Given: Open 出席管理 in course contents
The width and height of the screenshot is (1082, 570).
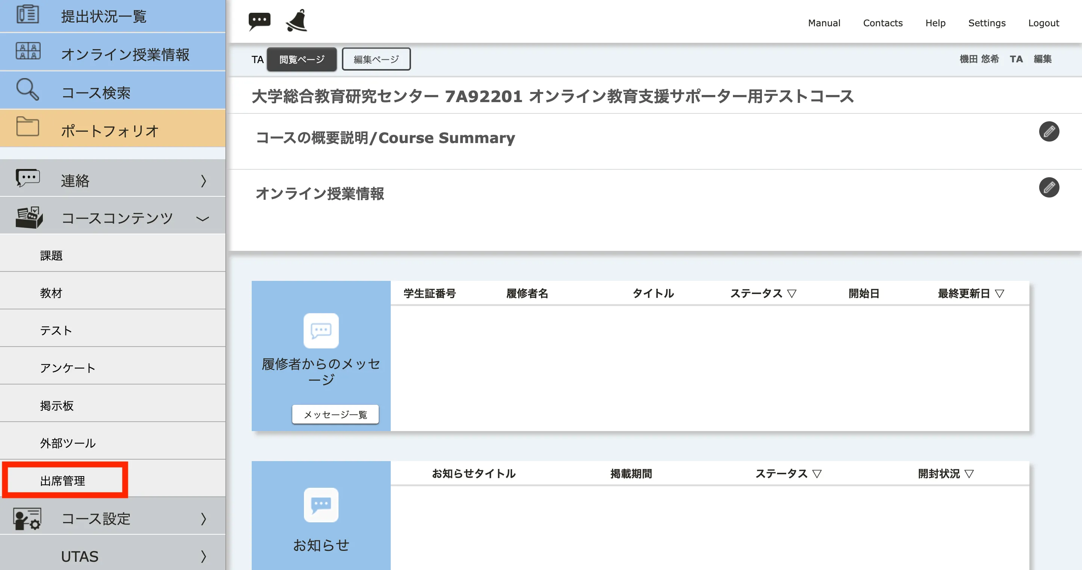Looking at the screenshot, I should (x=63, y=481).
